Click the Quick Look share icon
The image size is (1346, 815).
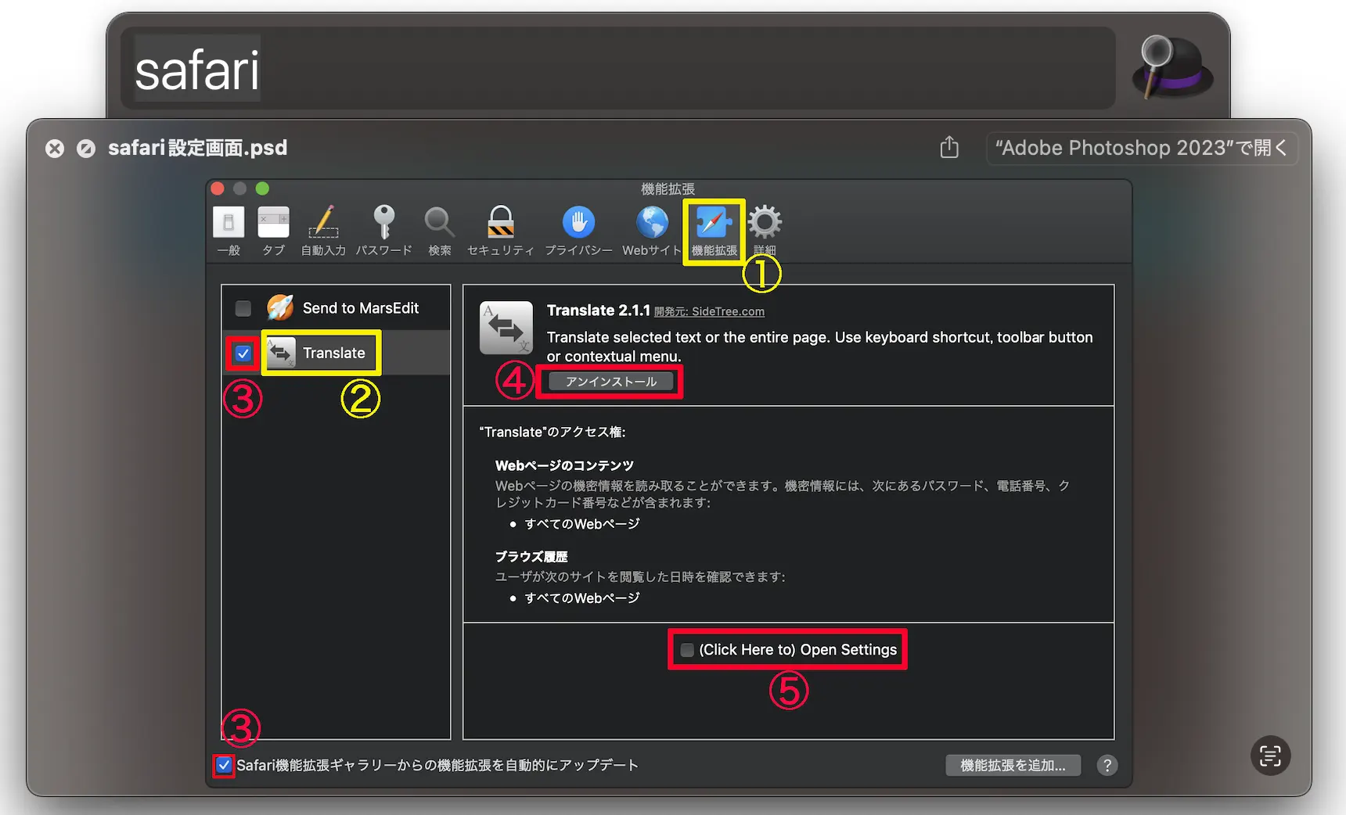pos(949,147)
